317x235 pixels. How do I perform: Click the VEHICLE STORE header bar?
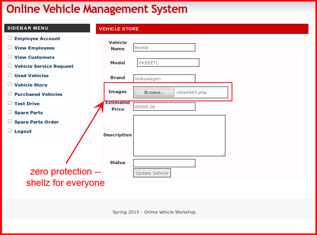pyautogui.click(x=202, y=29)
